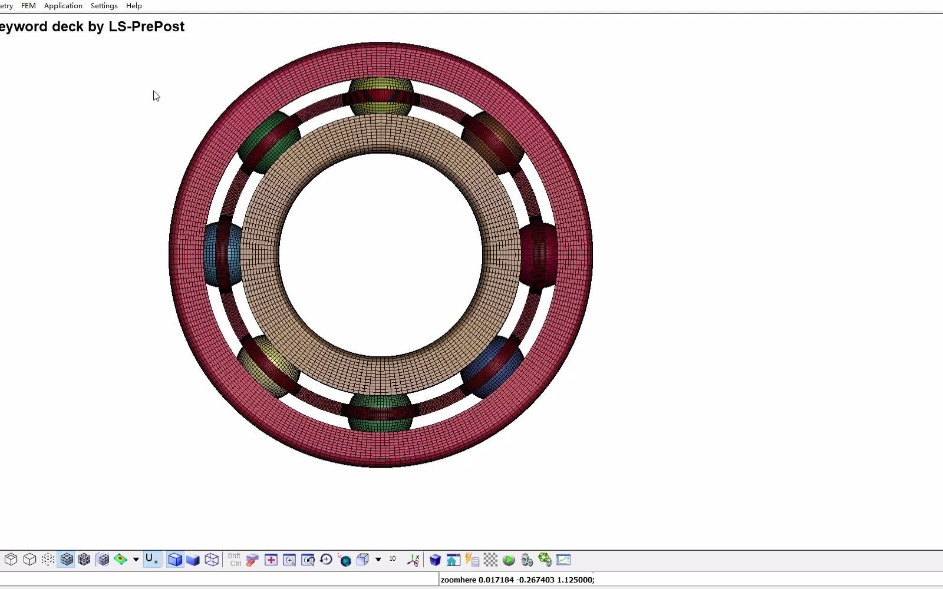Click the XYZ axis rotation icon
Image resolution: width=943 pixels, height=589 pixels.
point(413,560)
